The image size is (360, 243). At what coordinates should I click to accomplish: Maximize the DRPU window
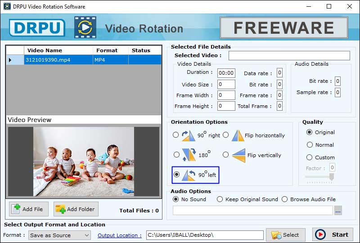329,6
